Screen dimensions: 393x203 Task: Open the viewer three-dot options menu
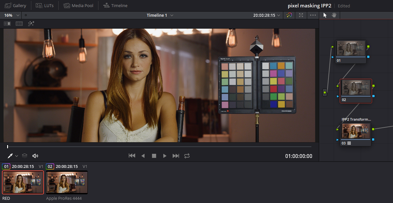(313, 15)
